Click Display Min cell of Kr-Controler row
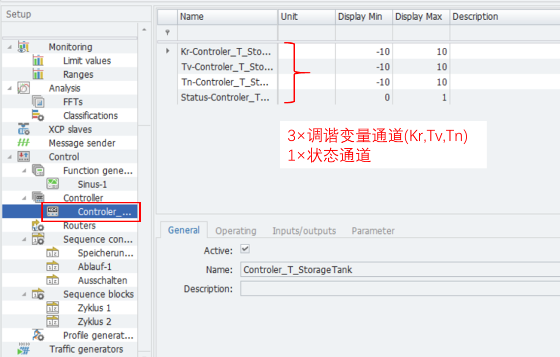This screenshot has width=560, height=357. (x=364, y=52)
